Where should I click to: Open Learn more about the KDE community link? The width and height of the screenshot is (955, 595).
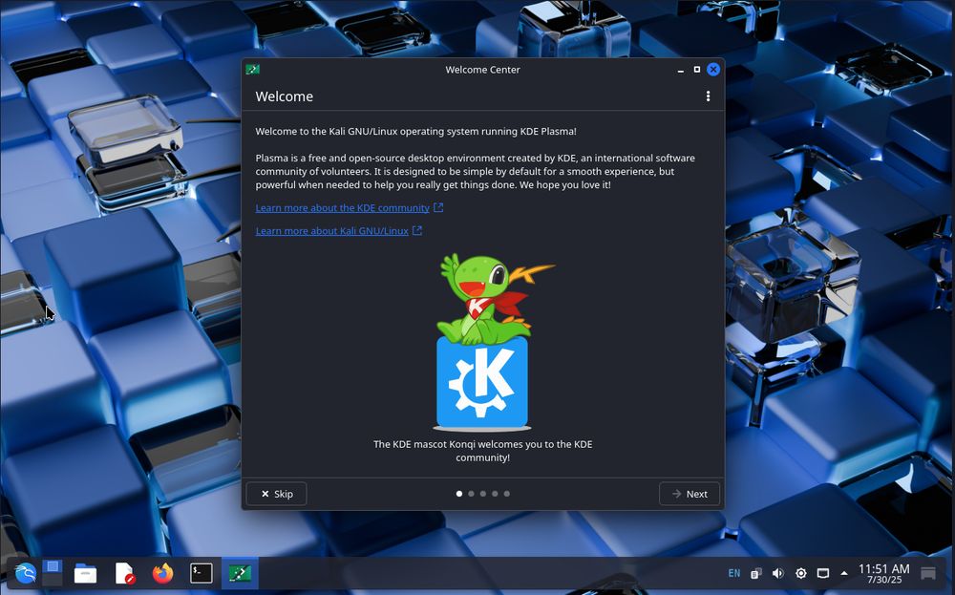[x=342, y=207]
